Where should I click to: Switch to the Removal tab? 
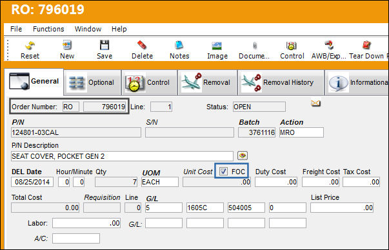(207, 82)
